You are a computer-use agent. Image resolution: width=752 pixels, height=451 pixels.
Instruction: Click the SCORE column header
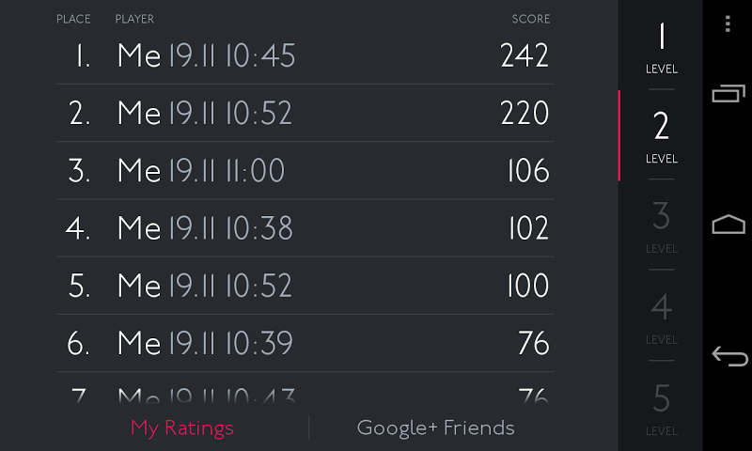[x=530, y=19]
